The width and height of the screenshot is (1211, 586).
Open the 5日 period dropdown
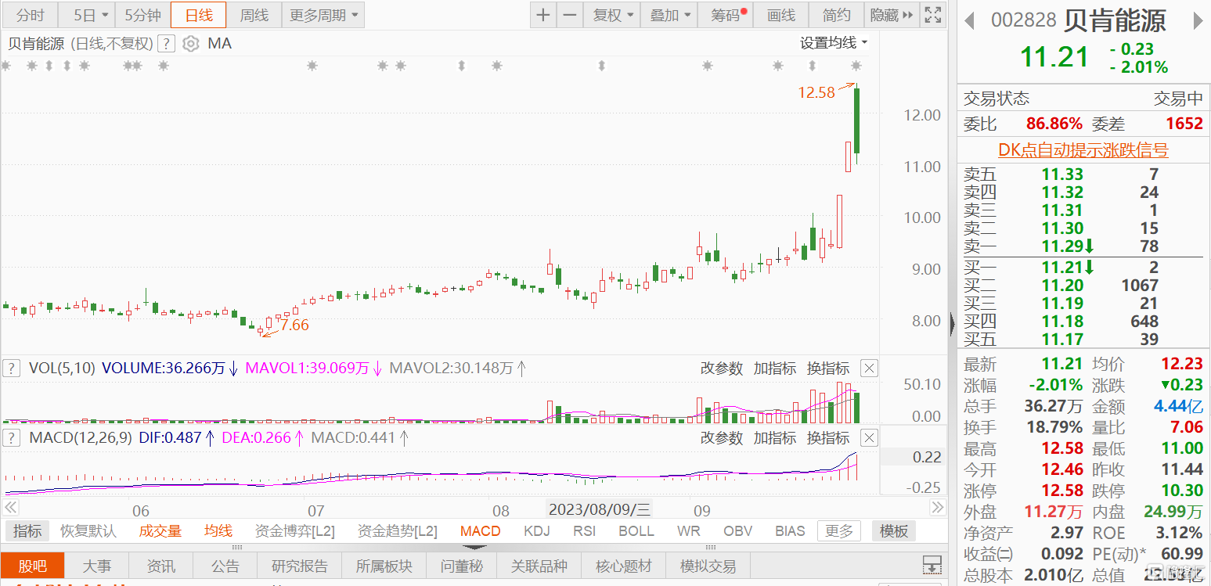87,15
